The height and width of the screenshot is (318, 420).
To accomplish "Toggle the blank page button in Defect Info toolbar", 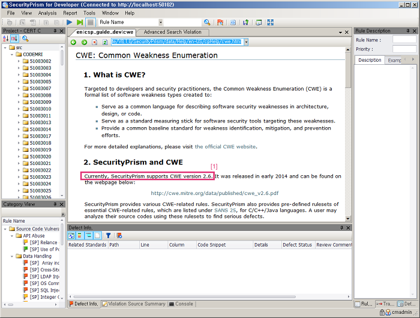I will [97, 235].
